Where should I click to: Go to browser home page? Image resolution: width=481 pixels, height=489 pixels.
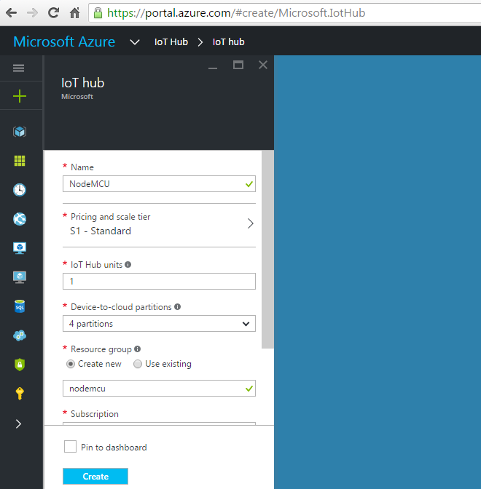74,13
